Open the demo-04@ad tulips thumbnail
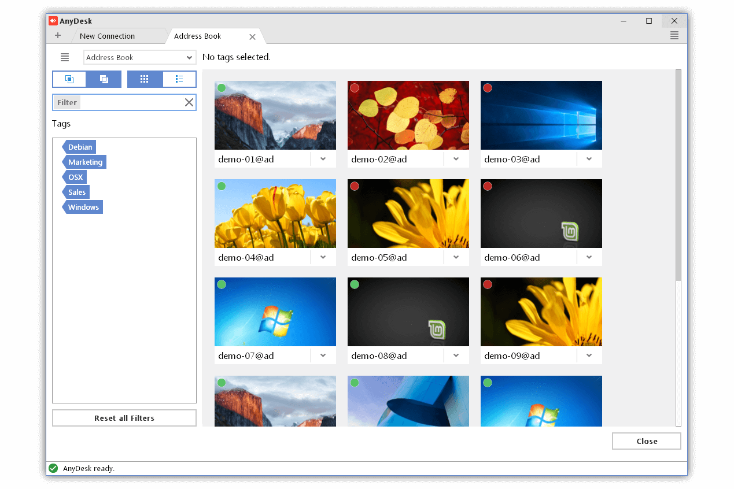 click(275, 214)
